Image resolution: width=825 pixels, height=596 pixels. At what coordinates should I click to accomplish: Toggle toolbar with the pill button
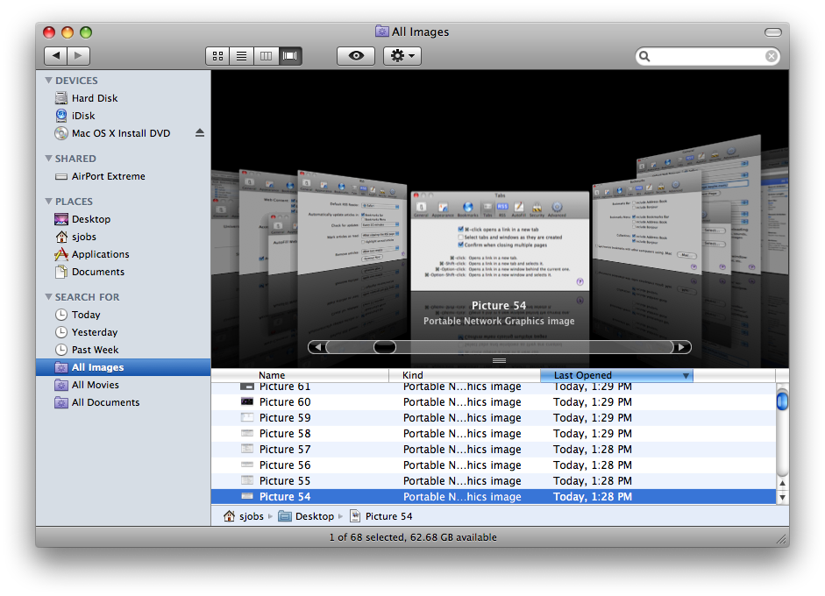coord(773,32)
